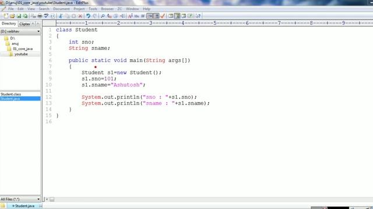This screenshot has height=209, width=373.
Task: Click the Go to Line icon
Action: click(122, 16)
